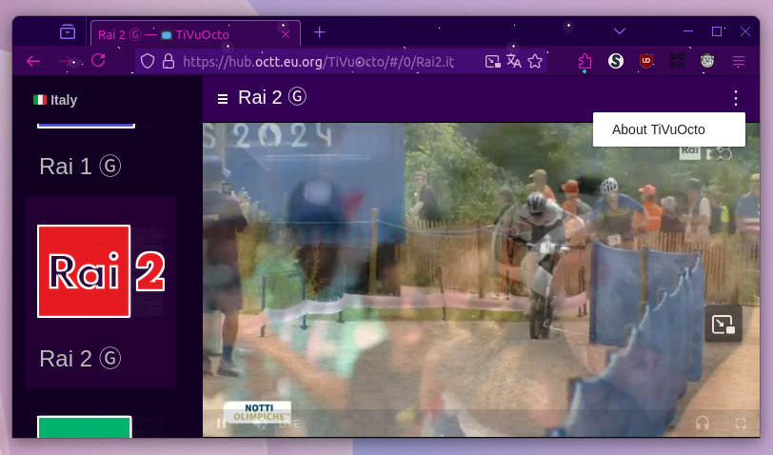Open picture-in-picture from address bar

[492, 61]
